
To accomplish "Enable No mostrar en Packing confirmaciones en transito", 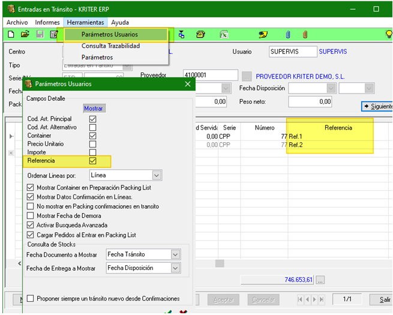I will 31,206.
